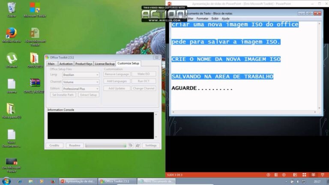Switch to the Main tab in Office Toolkit
The height and width of the screenshot is (185, 329).
51,64
